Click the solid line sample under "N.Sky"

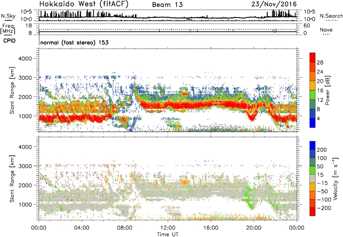point(8,20)
